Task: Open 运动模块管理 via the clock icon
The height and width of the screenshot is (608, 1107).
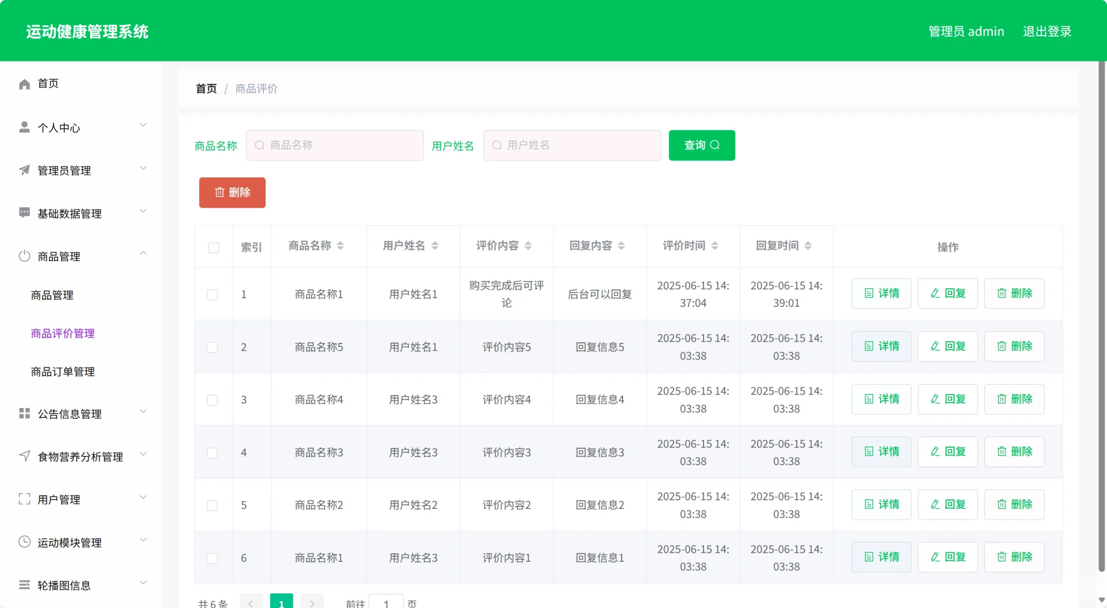Action: click(24, 542)
